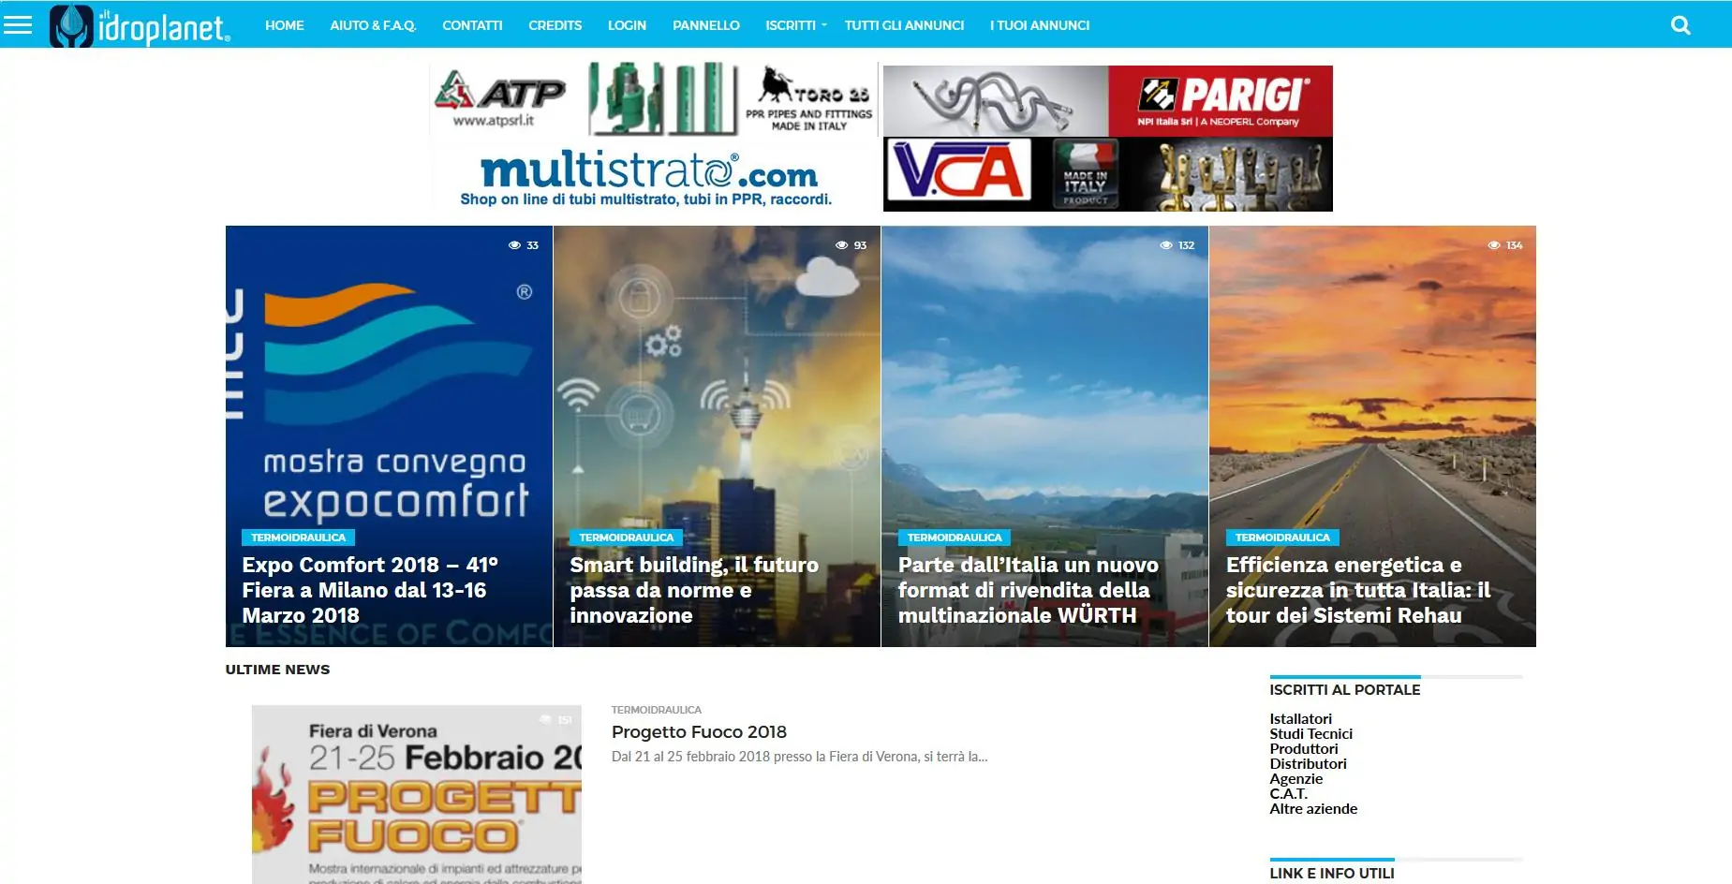
Task: Click the Progetto Fuoco excerpt text
Action: (x=799, y=757)
